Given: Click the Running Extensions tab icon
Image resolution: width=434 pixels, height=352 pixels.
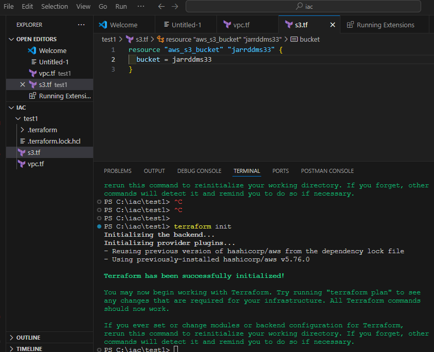Looking at the screenshot, I should [350, 25].
